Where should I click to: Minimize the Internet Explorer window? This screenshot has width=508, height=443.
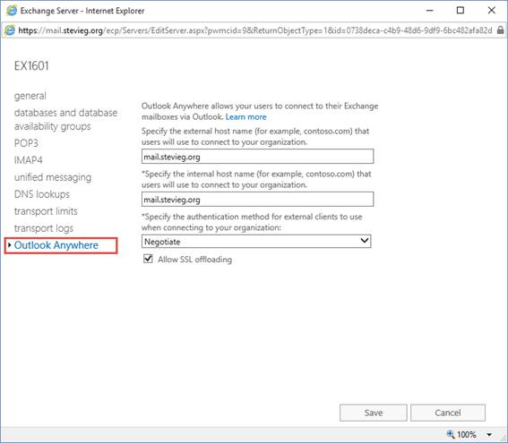pyautogui.click(x=429, y=11)
